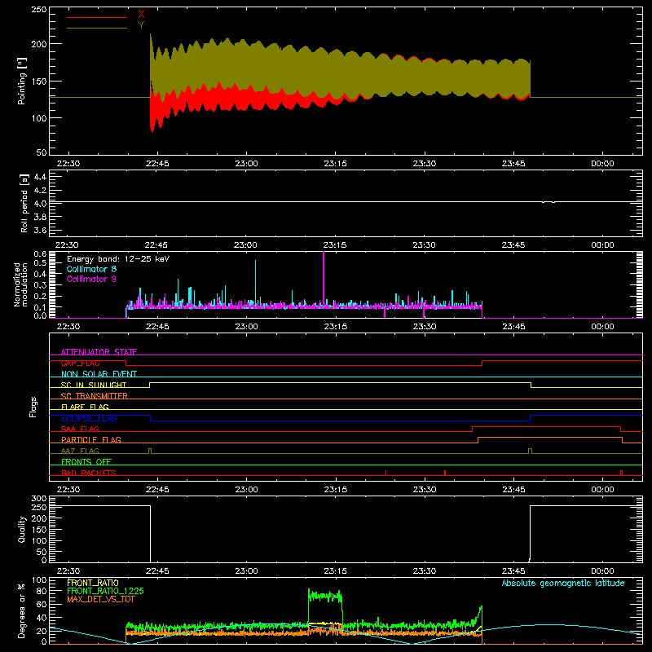Select the red 'X' legend label

click(x=141, y=15)
